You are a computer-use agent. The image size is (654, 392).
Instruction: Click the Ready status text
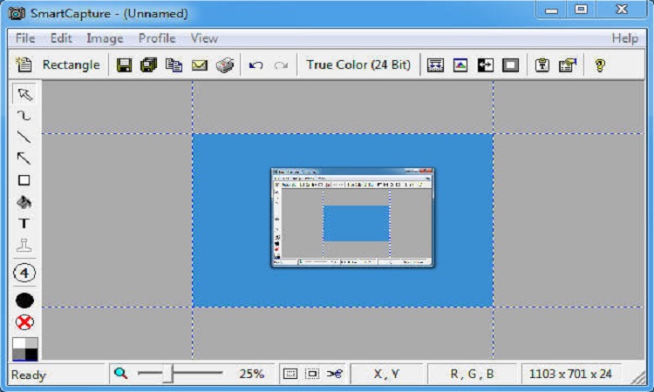coord(29,375)
